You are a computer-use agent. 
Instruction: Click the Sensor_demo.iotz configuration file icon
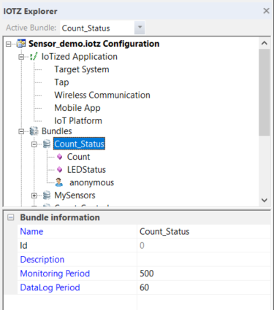[x=21, y=44]
